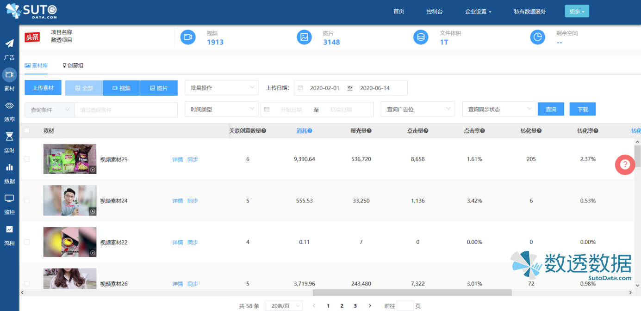Tick the checkbox for 视频素材29
The width and height of the screenshot is (641, 311).
click(x=27, y=159)
